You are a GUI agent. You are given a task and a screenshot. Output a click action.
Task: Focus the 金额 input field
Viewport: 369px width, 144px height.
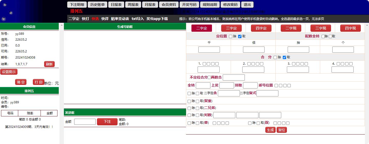[85, 122]
